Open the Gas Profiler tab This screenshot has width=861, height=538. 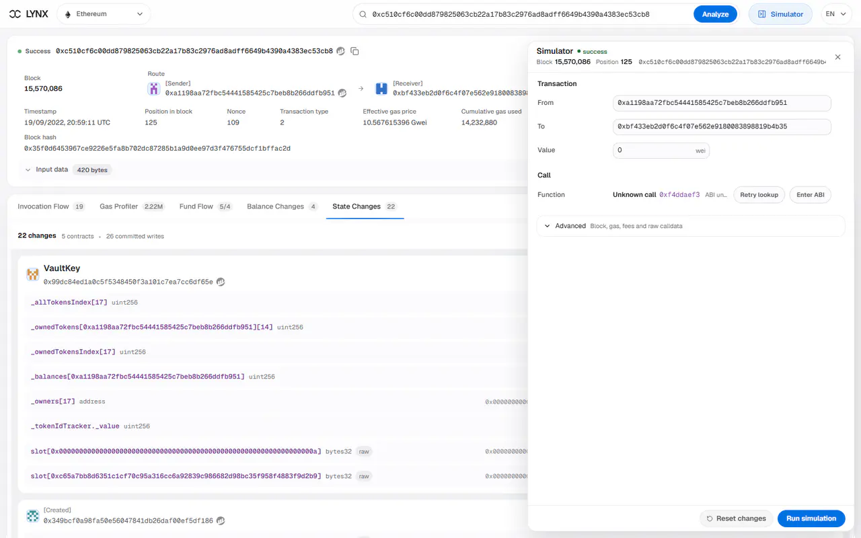[132, 206]
